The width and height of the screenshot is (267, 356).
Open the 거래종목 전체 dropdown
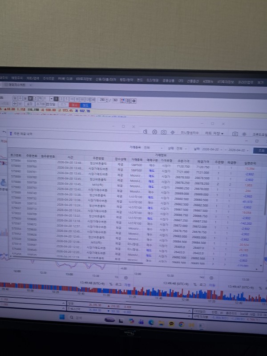153,148
